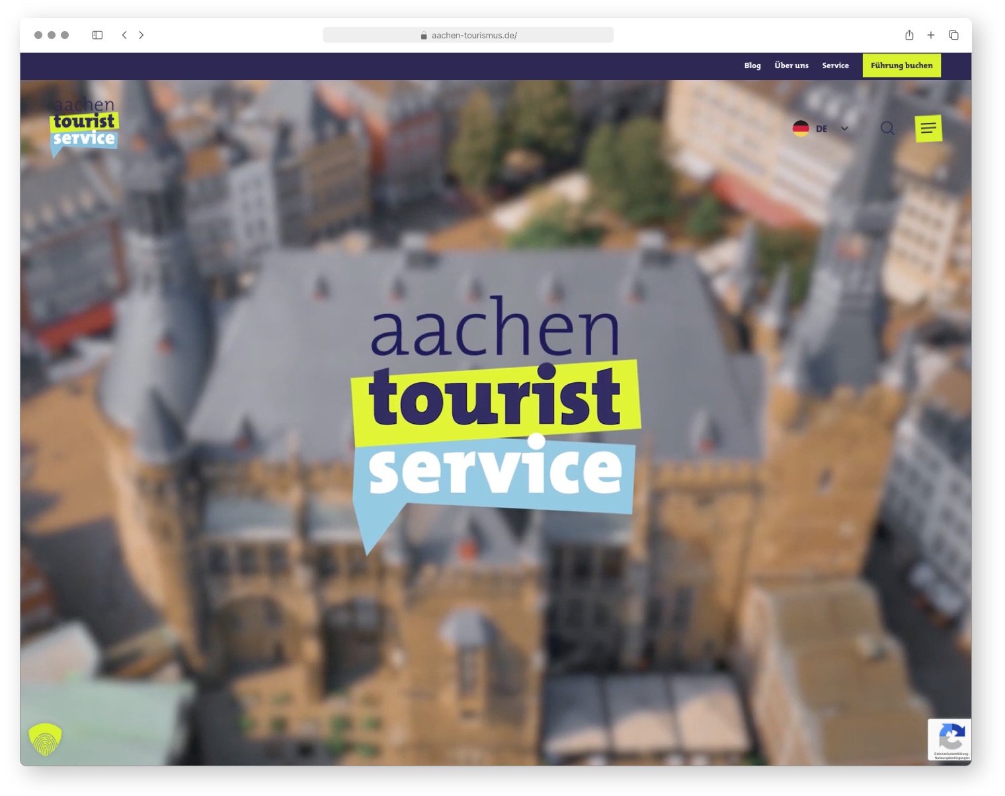The height and width of the screenshot is (796, 1005).
Task: Go forward with the browser forward arrow
Action: coord(141,35)
